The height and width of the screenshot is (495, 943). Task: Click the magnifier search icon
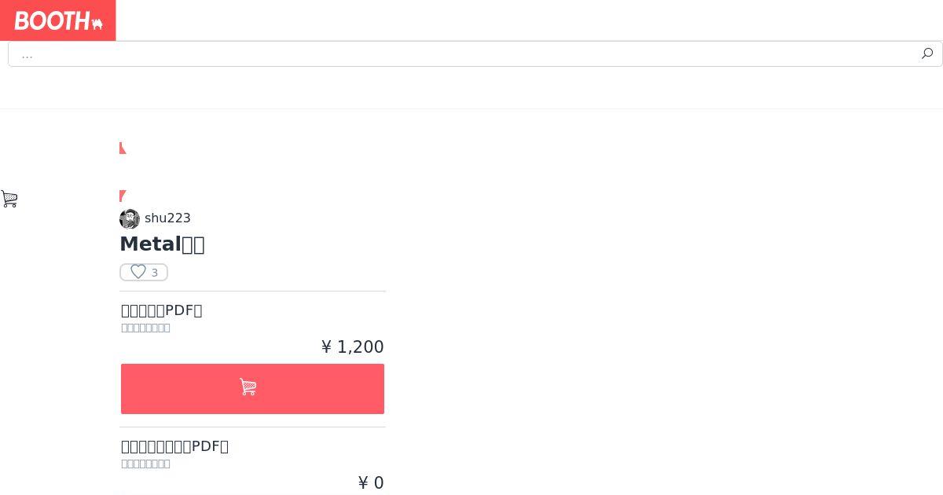coord(927,53)
